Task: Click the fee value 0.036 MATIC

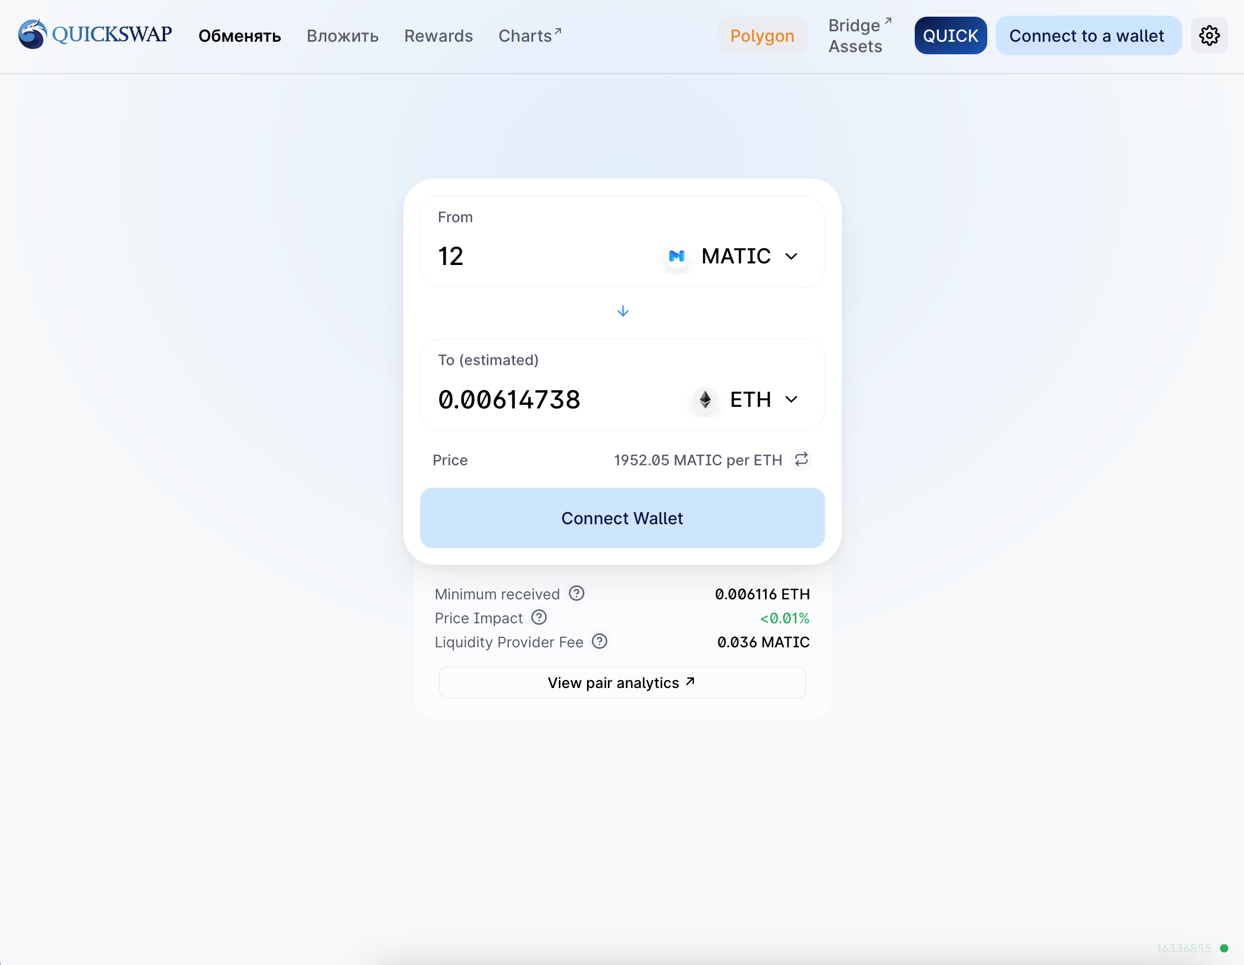Action: coord(763,642)
